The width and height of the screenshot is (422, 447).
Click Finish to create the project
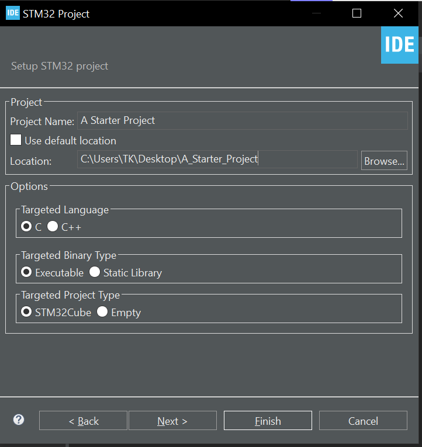click(268, 421)
